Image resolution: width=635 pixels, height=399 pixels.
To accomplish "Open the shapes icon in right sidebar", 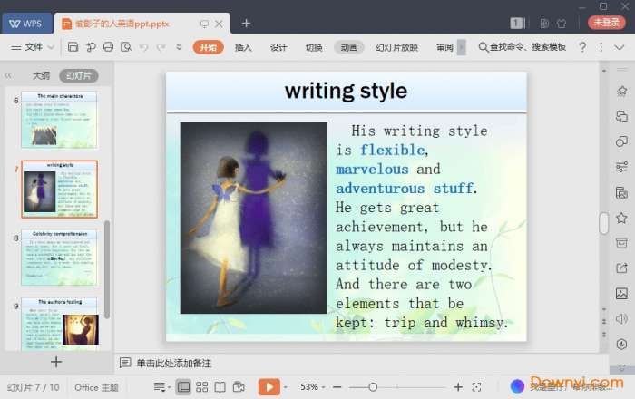I will click(x=621, y=141).
